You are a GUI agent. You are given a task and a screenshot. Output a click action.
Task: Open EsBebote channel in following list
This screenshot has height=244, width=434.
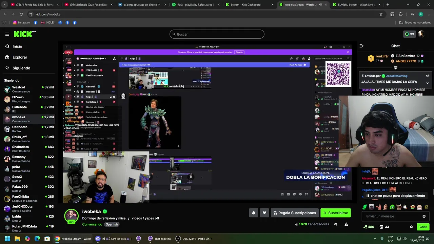coord(29,109)
